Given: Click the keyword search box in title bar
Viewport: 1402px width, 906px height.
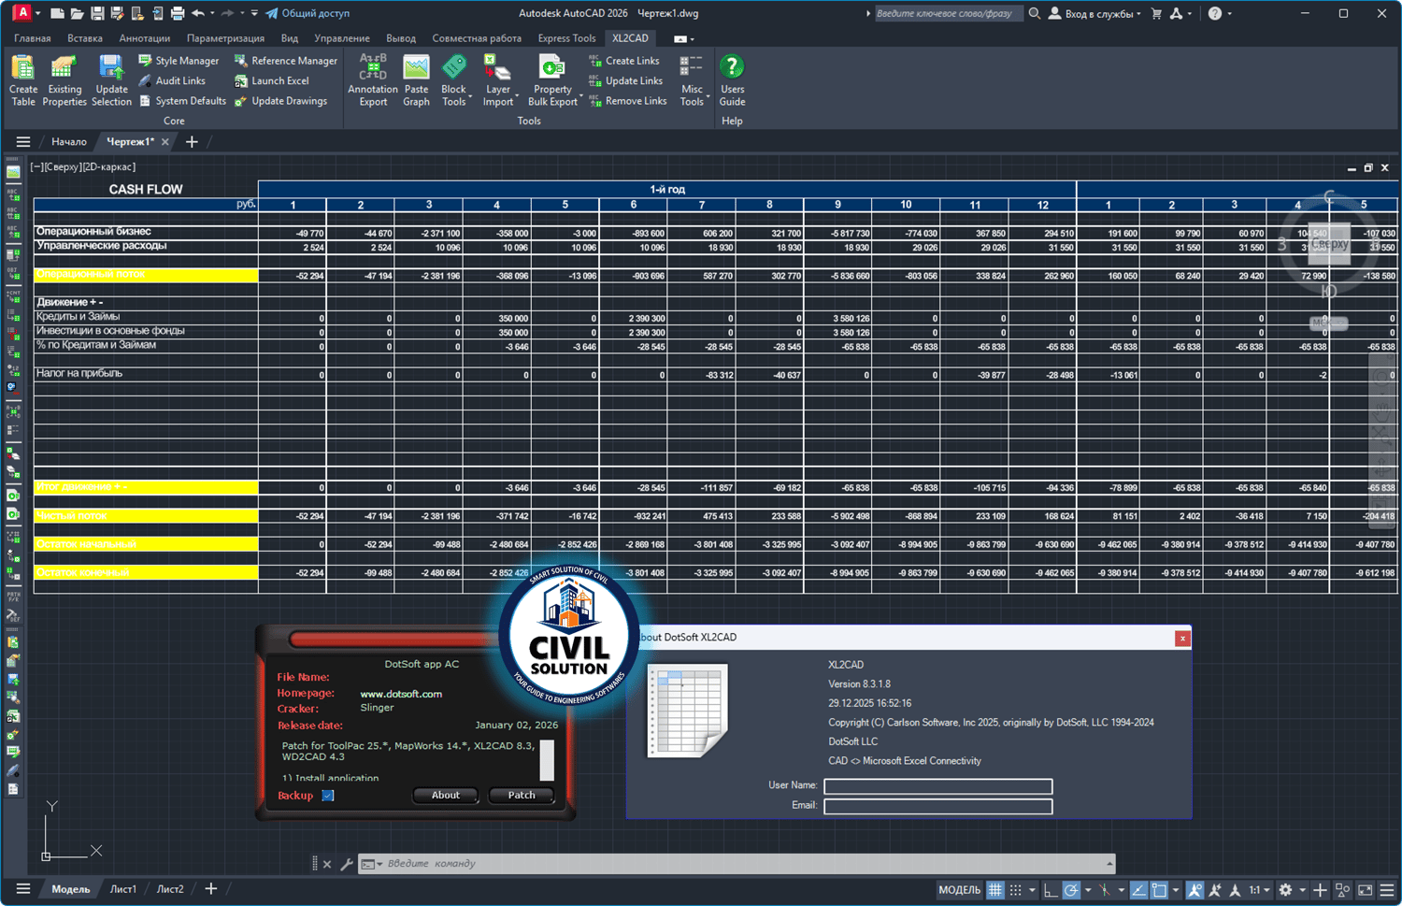Looking at the screenshot, I should point(949,13).
